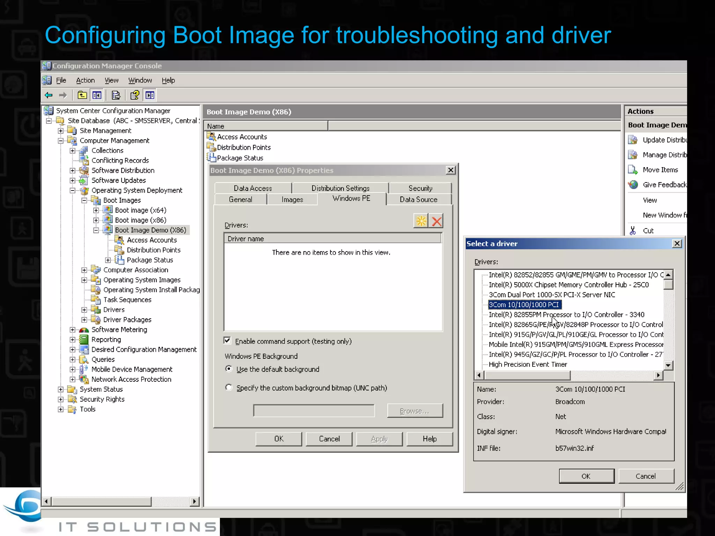
Task: Select High Precision Event Timer driver
Action: [528, 364]
